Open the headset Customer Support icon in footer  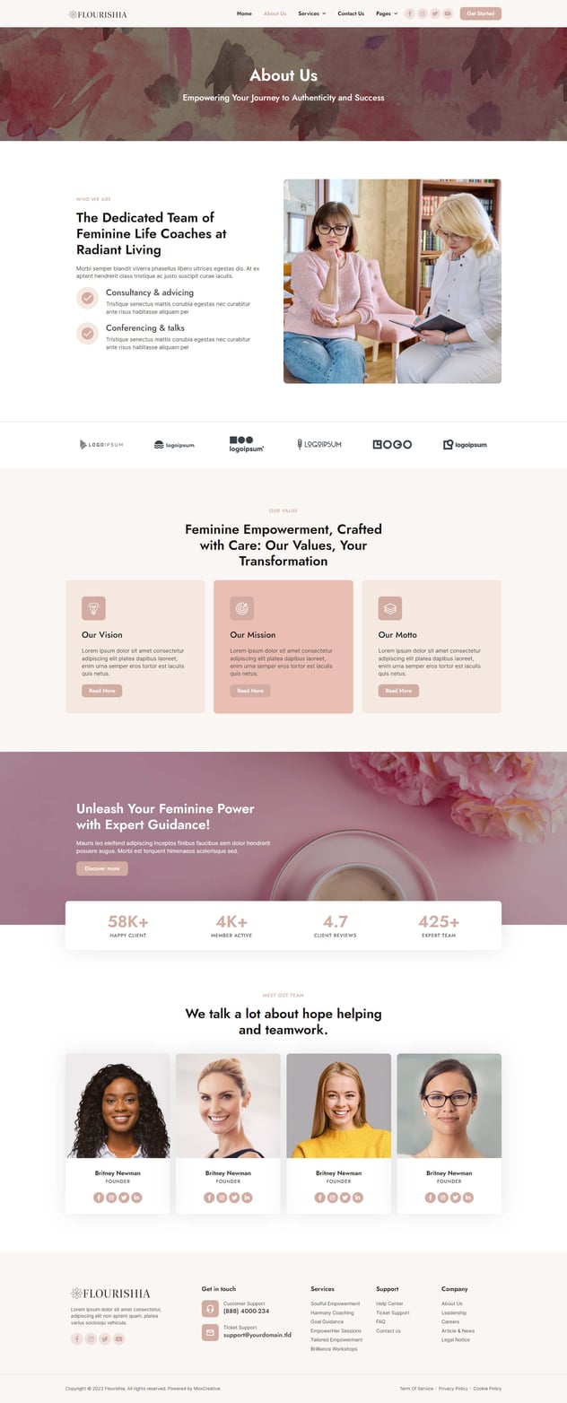[210, 1308]
